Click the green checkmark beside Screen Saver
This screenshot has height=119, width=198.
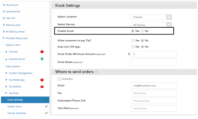46,106
